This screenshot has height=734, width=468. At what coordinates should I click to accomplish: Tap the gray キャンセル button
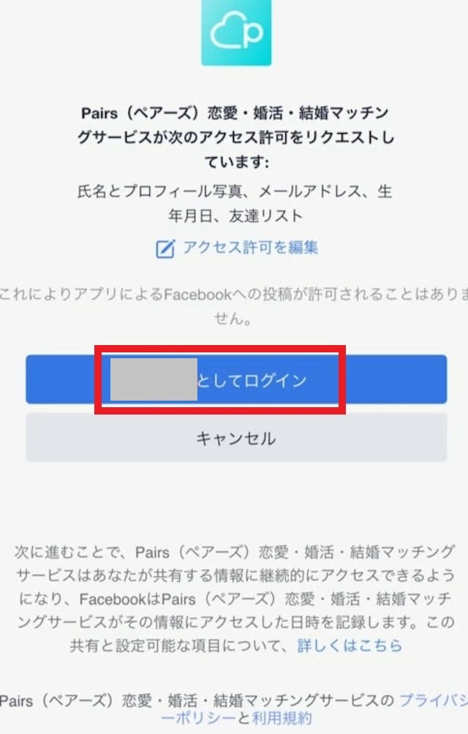click(236, 438)
